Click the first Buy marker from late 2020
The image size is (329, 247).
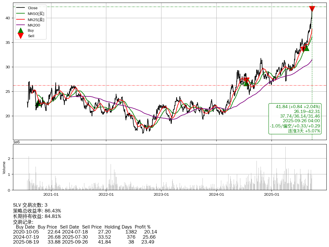point(38,103)
